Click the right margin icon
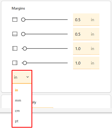112x130 pixels. (x=15, y=63)
